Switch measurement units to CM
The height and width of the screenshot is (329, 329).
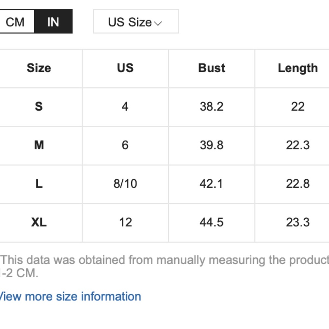(x=15, y=22)
